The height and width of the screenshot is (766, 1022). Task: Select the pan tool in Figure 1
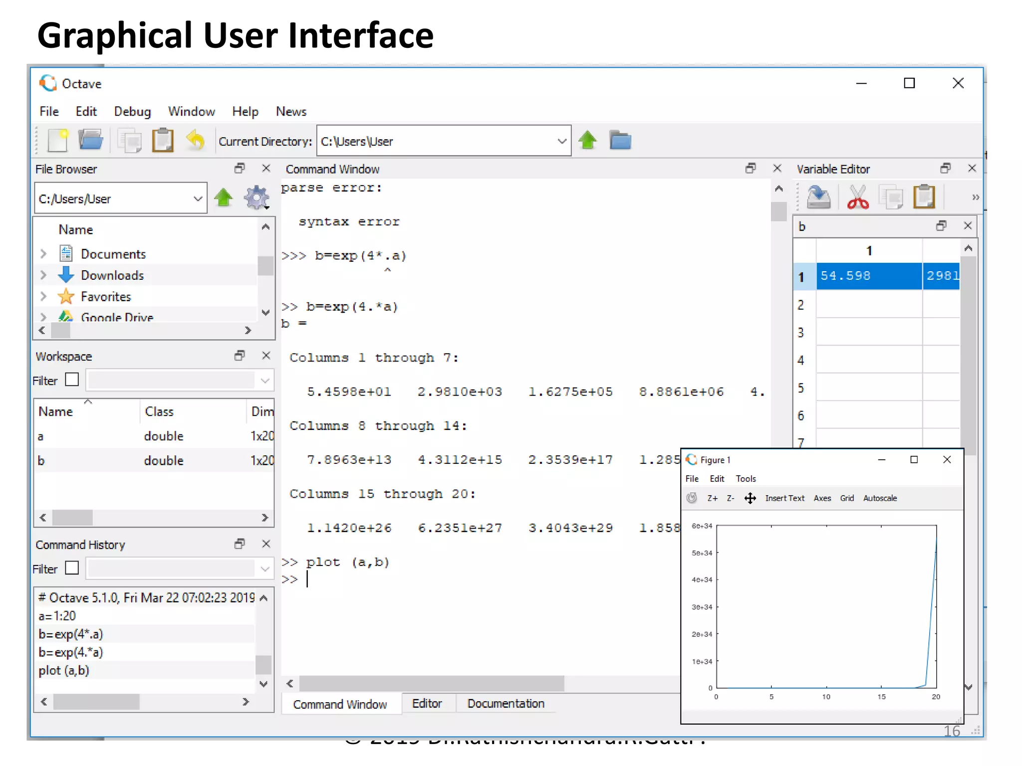750,498
